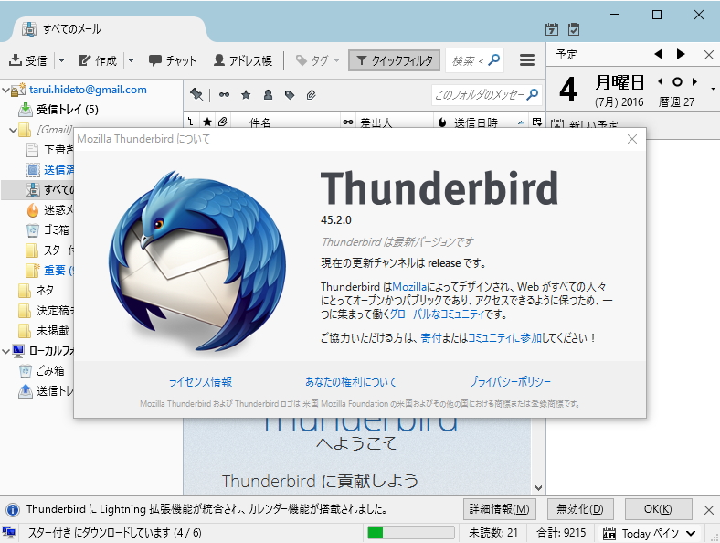Sort by attachment column header
This screenshot has height=543, width=720.
coord(223,122)
